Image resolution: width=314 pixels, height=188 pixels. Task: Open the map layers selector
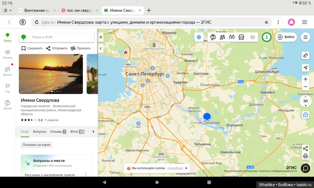[252, 37]
